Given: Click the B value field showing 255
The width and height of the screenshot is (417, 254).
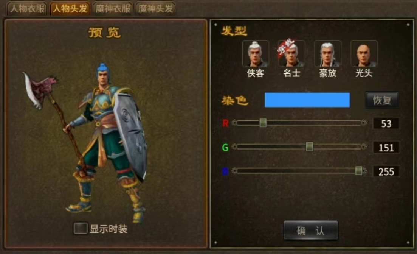Looking at the screenshot, I should [386, 171].
